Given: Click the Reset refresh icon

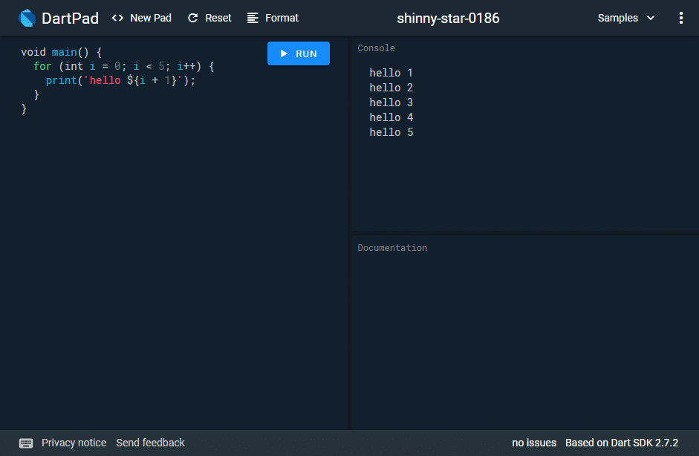Looking at the screenshot, I should click(x=192, y=17).
